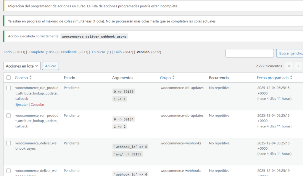Click the Buscar gancho button

coord(290,53)
